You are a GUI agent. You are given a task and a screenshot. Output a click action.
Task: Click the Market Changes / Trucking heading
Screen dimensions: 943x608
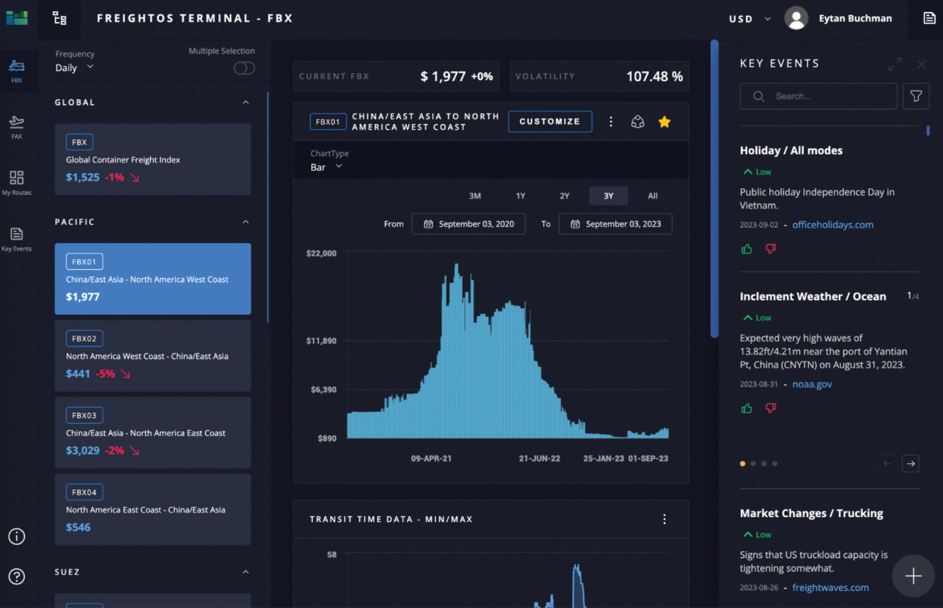coord(811,513)
